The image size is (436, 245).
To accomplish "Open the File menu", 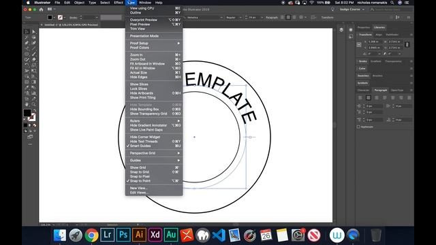I will (57, 3).
